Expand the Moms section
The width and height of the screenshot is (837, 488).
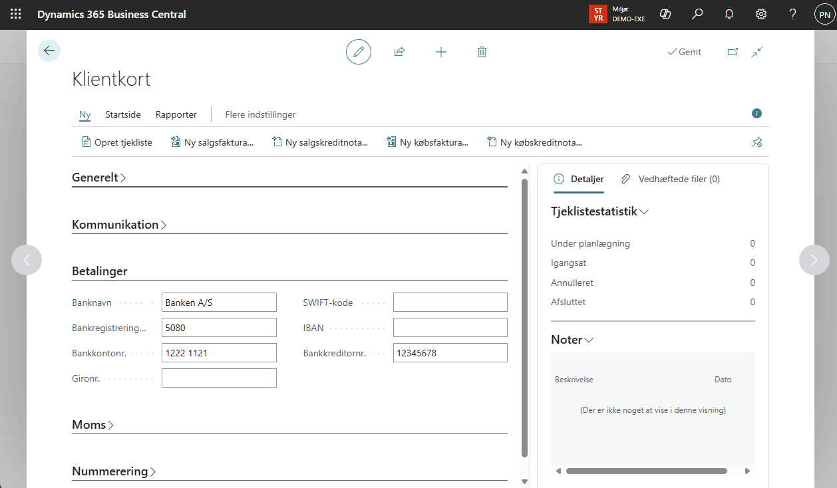pos(92,425)
